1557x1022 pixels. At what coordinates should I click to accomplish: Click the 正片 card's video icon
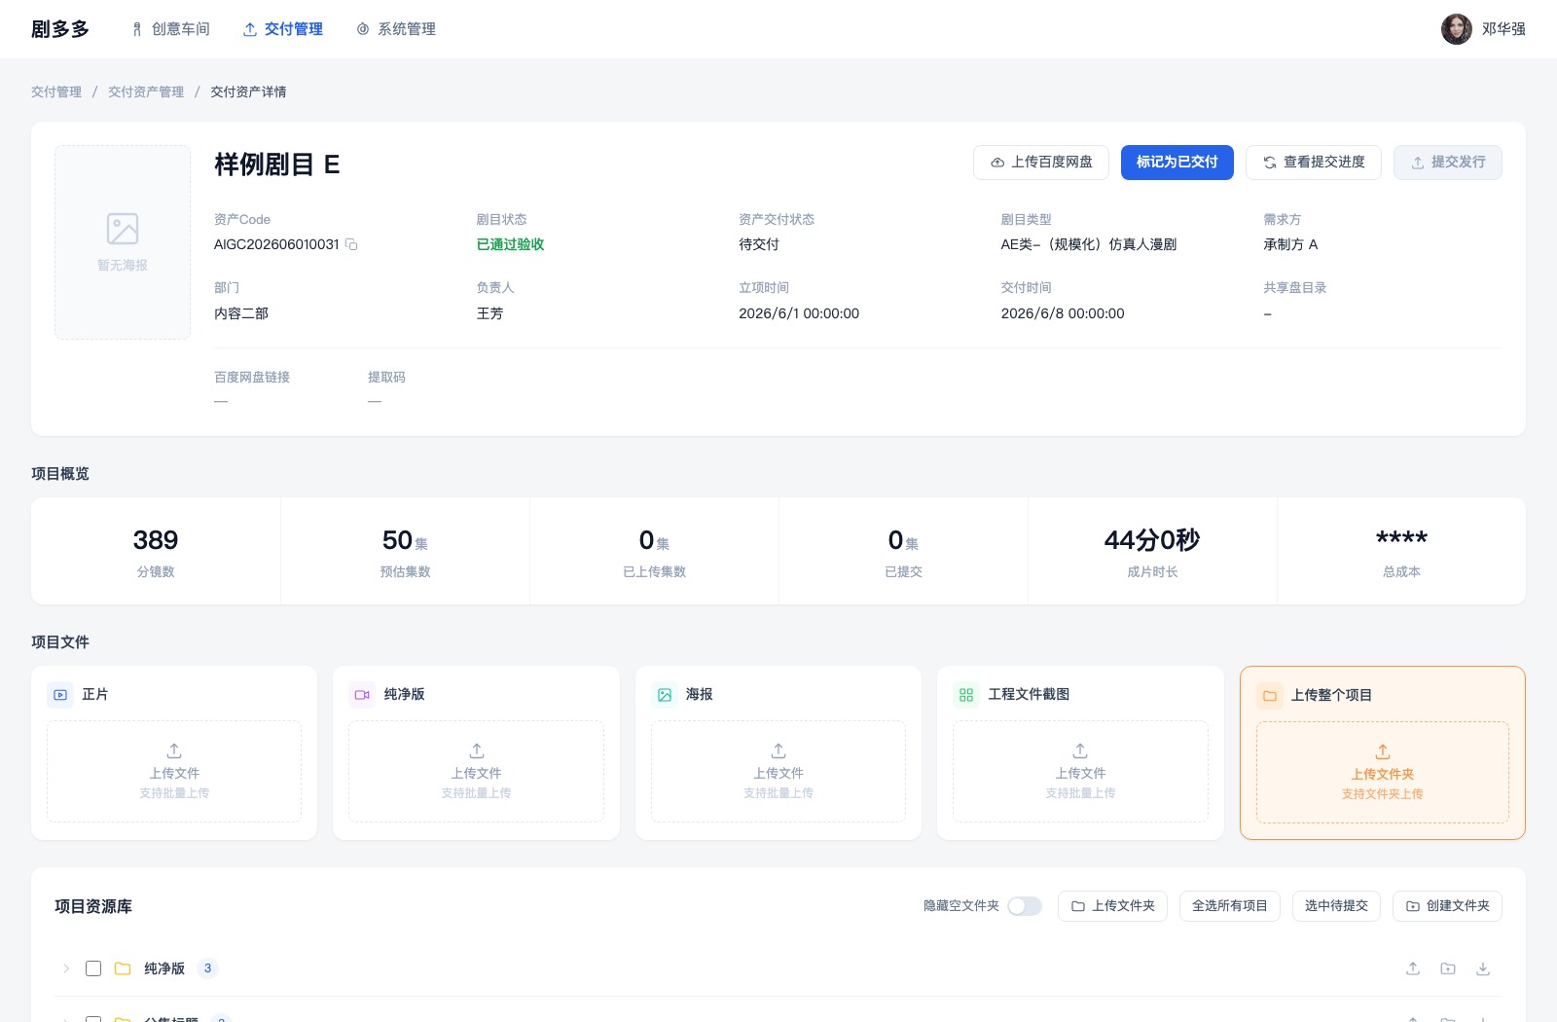click(x=60, y=695)
